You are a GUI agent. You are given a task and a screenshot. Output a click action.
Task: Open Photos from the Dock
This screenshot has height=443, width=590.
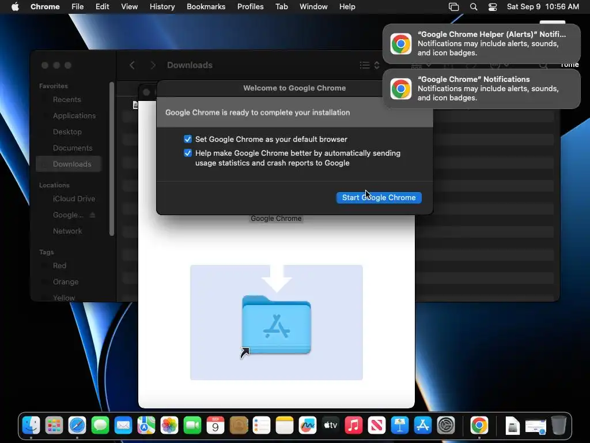point(169,426)
